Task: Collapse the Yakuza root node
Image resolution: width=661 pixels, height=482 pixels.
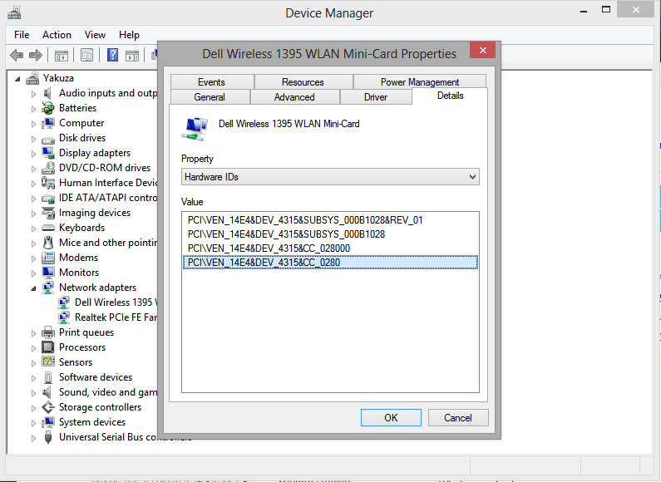Action: coord(17,79)
